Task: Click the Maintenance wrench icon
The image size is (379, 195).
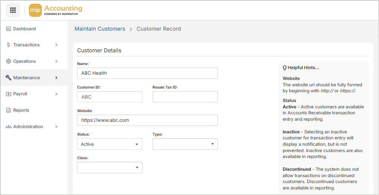Action: pyautogui.click(x=9, y=78)
